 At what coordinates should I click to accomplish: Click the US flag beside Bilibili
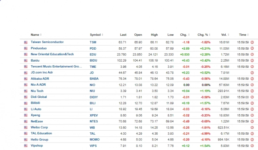26,103
